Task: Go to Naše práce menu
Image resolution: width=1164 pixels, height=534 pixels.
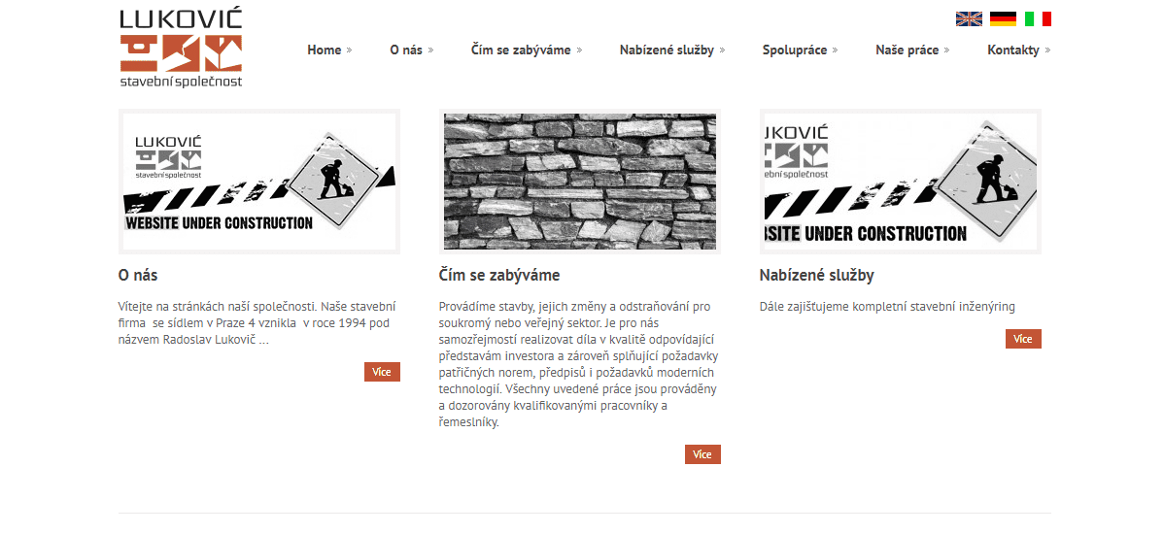Action: 907,50
